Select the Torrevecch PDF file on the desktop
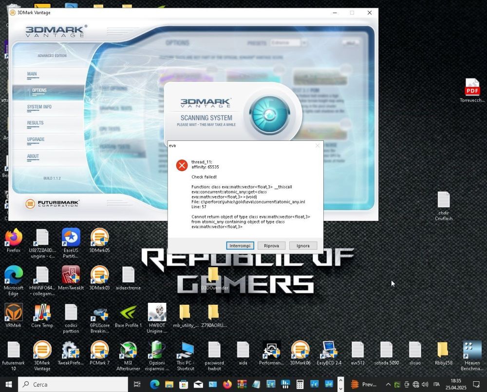 click(472, 91)
